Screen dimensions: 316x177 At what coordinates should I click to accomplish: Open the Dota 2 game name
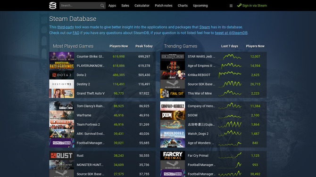click(82, 75)
